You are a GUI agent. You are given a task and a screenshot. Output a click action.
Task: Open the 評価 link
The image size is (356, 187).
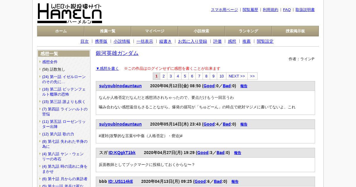[217, 41]
